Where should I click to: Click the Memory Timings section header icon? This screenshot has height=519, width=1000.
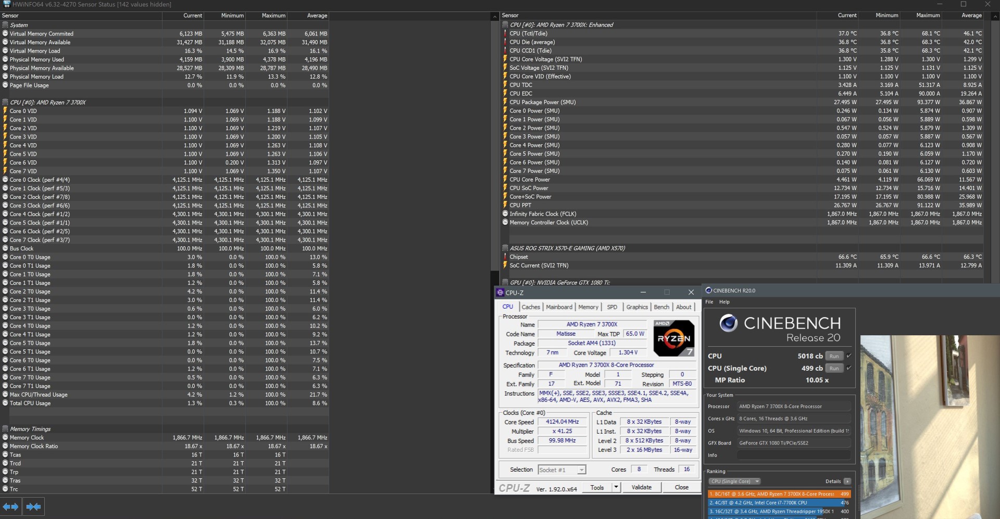[x=5, y=429]
